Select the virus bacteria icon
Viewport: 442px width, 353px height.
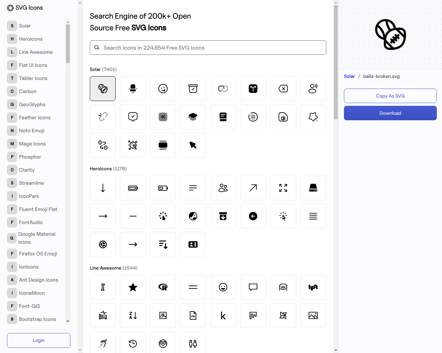[x=133, y=145]
